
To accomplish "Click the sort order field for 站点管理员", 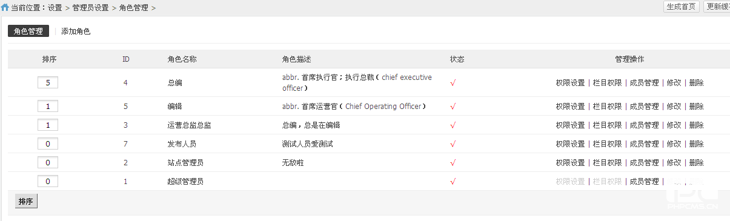I will coord(48,163).
